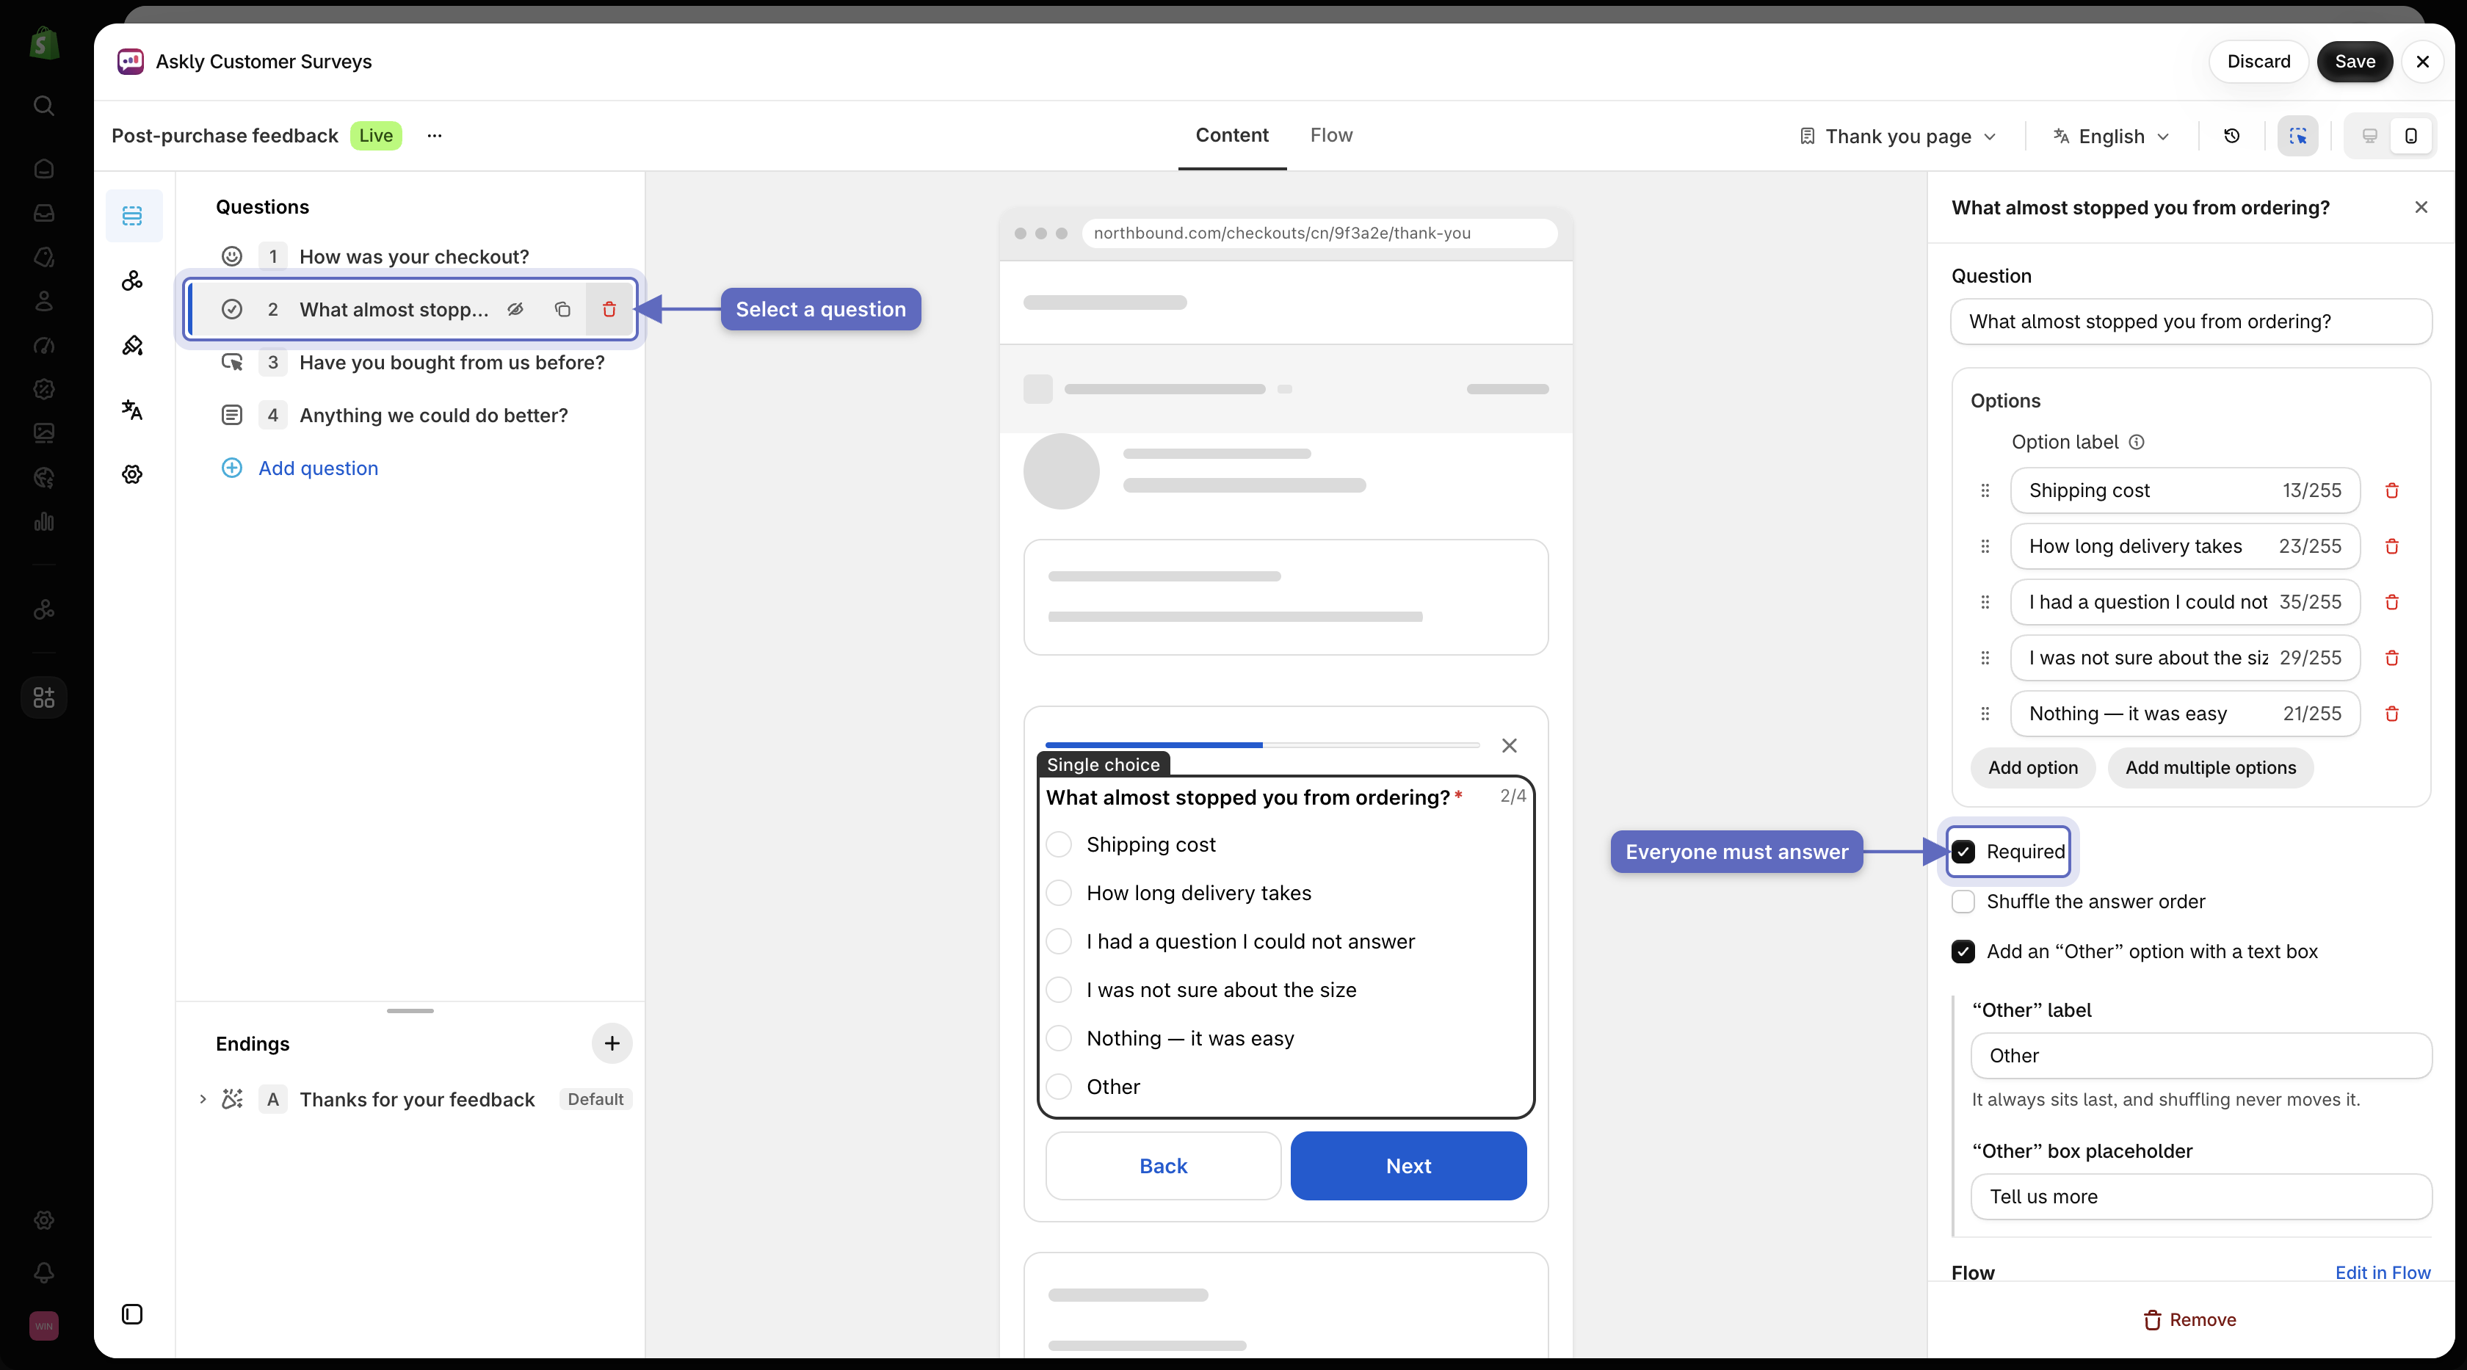
Task: Delete question 2 using its trash icon
Action: [609, 309]
